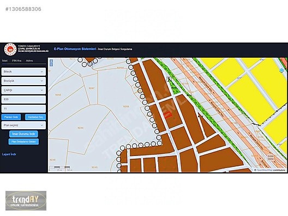Click the ministry emblem logo

10,49
